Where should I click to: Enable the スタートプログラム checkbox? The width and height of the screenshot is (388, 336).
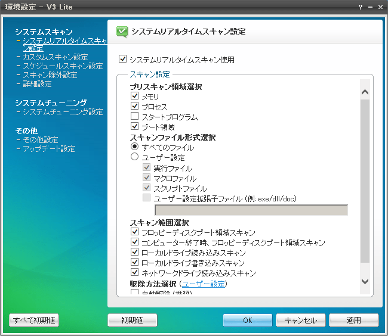pyautogui.click(x=135, y=116)
